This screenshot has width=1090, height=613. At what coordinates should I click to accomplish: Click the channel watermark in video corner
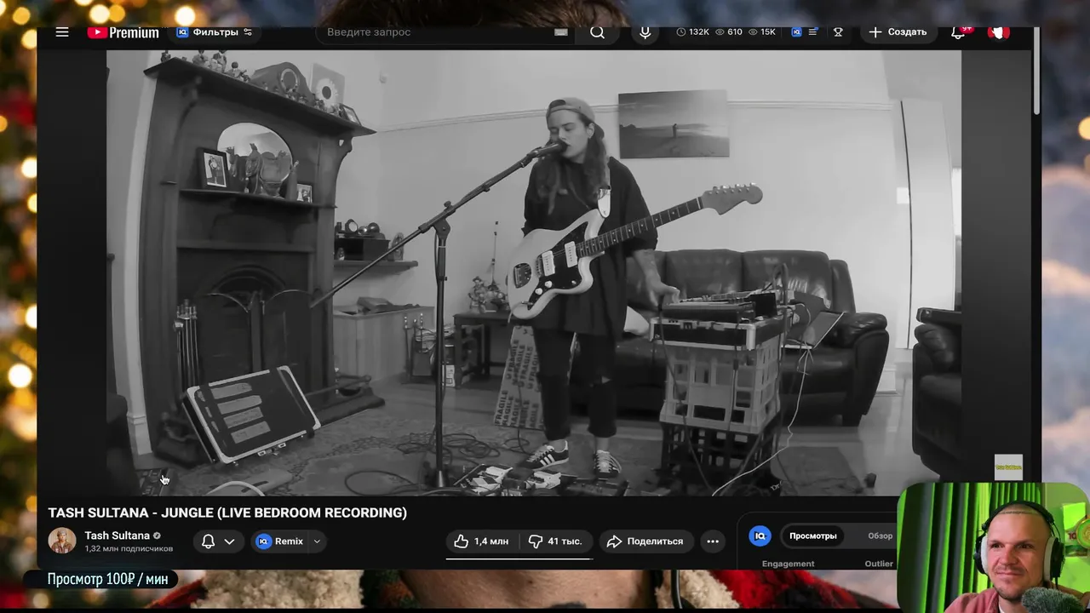(1008, 467)
